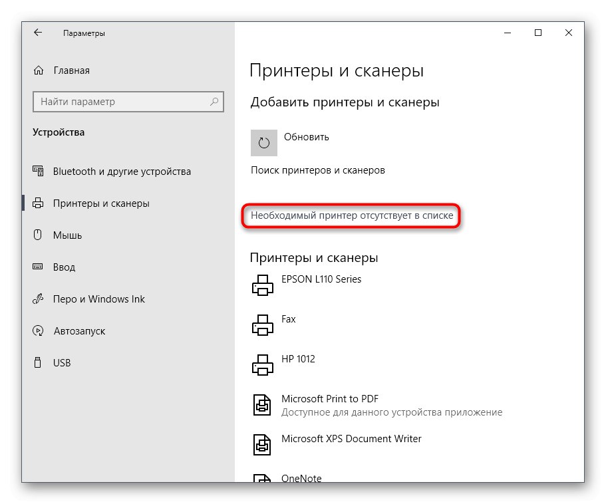Click the EPSON L110 Series printer icon
Image resolution: width=606 pixels, height=504 pixels.
[x=262, y=285]
